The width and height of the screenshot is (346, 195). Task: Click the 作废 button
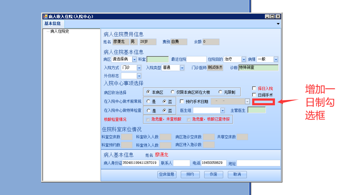(214, 174)
